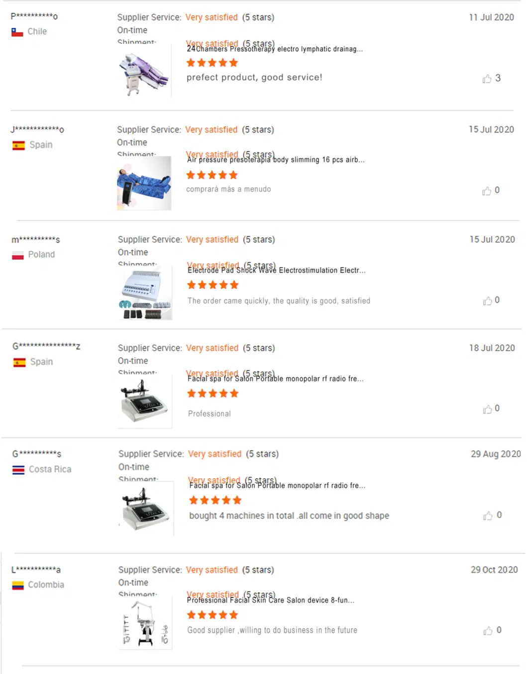Open 'Professional Facial Skin Care Salon' link
527x674 pixels.
click(271, 600)
